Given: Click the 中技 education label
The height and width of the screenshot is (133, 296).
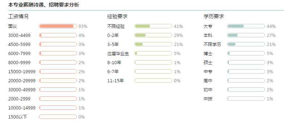Looking at the screenshot, I should coord(208,99).
